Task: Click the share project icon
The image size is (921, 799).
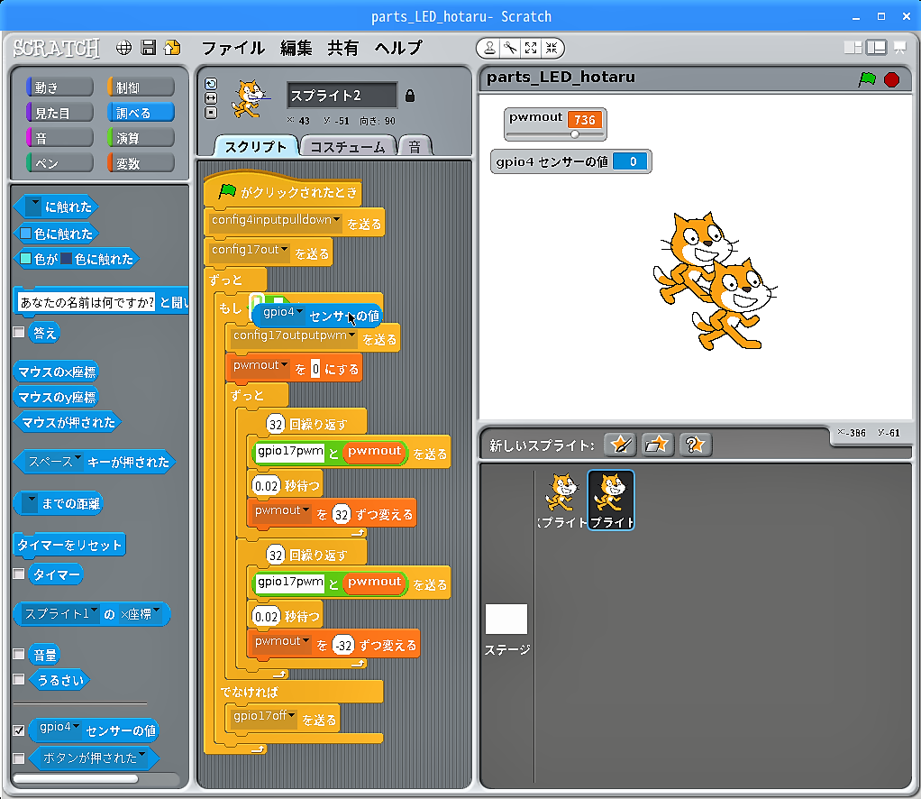Action: coord(172,48)
